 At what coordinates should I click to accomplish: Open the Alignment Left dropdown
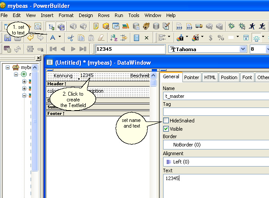[x=215, y=162]
